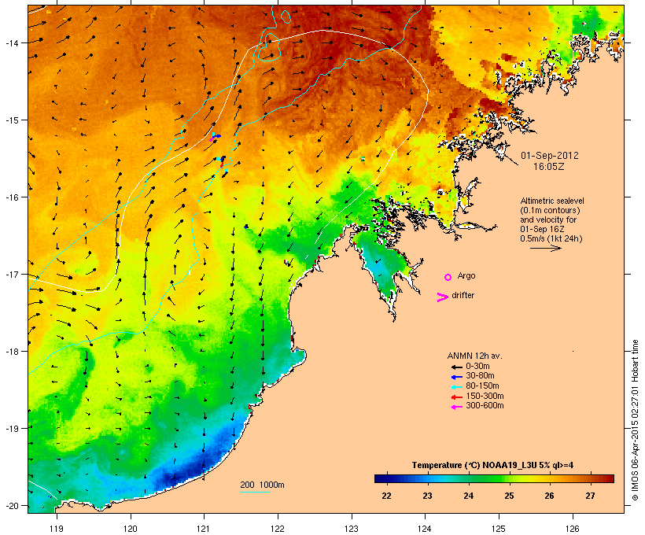This screenshot has height=535, width=645.
Task: Click the Temperature NOAA19_L3U colorbar title
Action: click(x=492, y=465)
